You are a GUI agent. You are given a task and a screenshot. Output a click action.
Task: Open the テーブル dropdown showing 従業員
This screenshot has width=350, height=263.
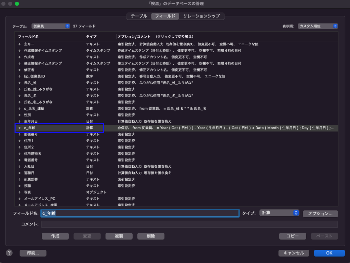point(51,26)
